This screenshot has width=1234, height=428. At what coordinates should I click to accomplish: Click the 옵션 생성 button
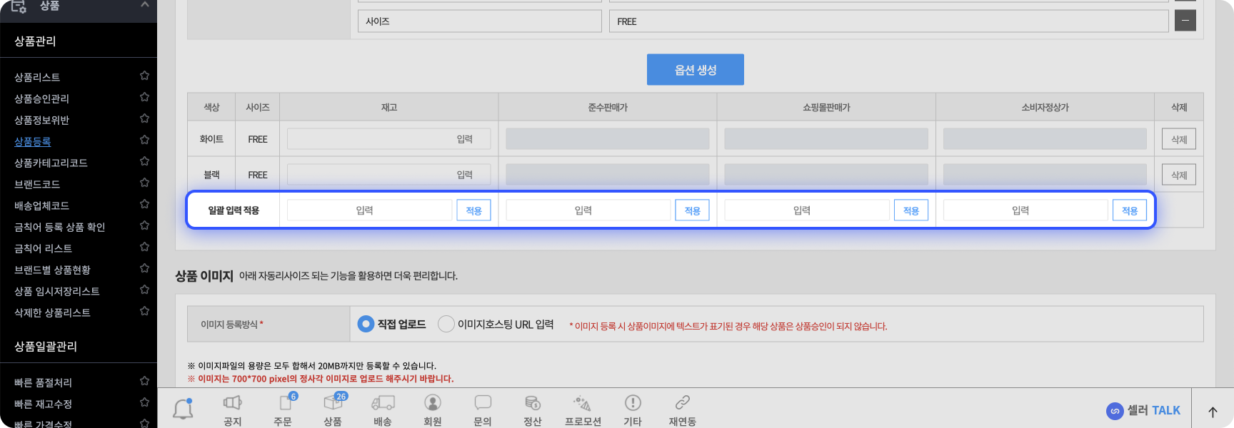pyautogui.click(x=695, y=70)
